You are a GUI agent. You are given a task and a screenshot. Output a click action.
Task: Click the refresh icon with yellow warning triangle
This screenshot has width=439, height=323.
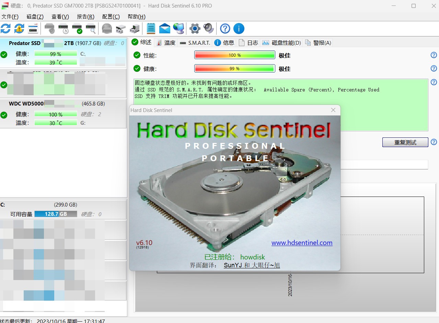19,28
